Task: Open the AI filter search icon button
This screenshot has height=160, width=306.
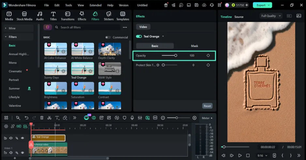Action: click(48, 27)
